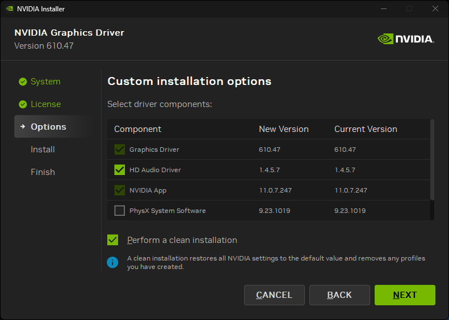
Task: Click the HD Audio Driver label
Action: pos(155,170)
